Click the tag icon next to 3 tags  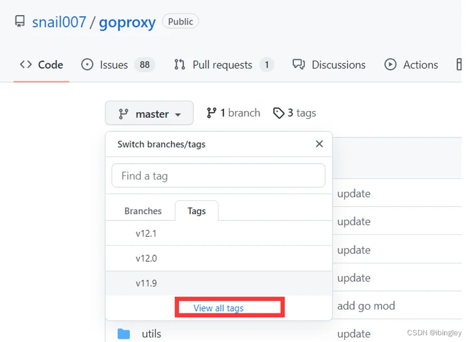tap(279, 113)
